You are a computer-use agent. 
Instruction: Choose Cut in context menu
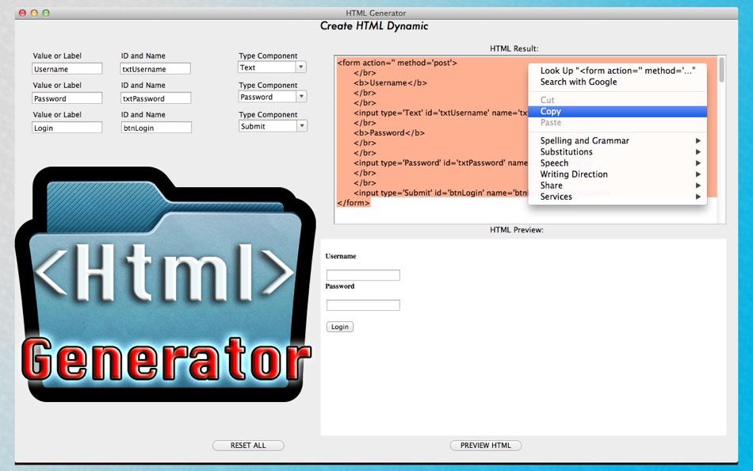617,100
